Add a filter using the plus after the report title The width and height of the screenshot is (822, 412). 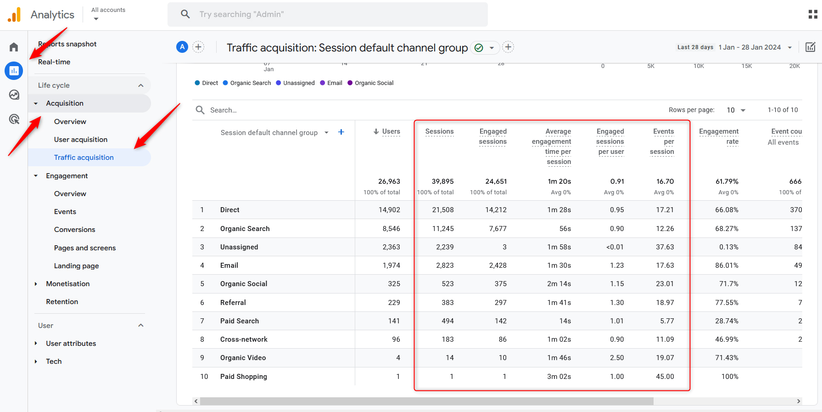pos(508,47)
